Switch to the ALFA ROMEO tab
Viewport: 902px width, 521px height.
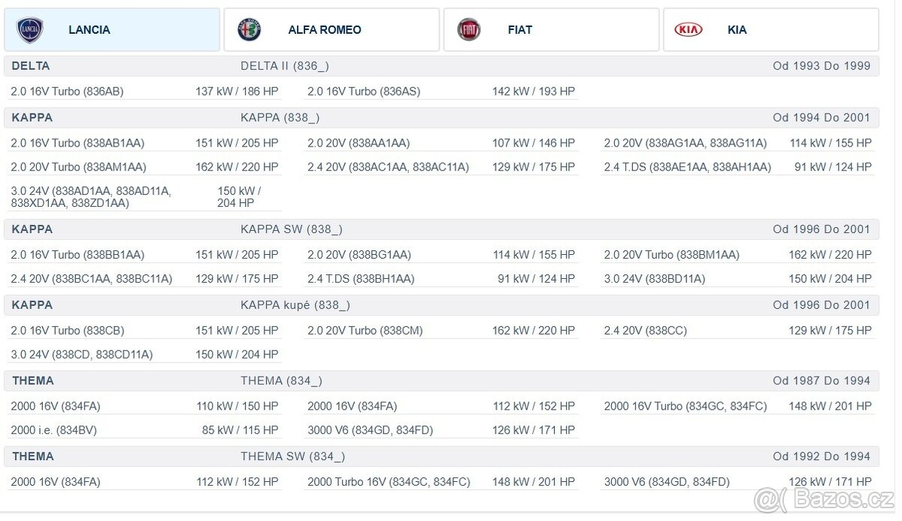point(324,30)
